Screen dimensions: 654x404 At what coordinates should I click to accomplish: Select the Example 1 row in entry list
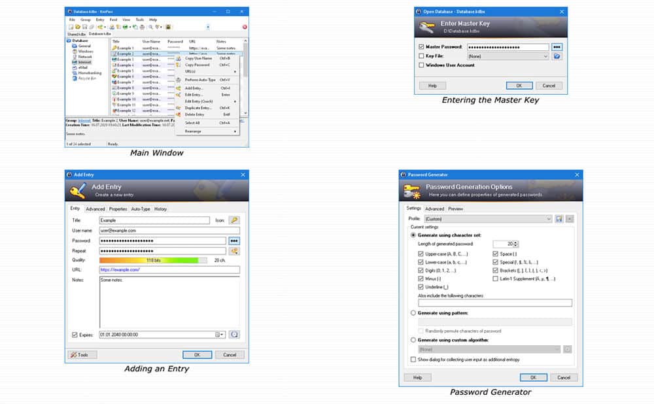[x=175, y=48]
